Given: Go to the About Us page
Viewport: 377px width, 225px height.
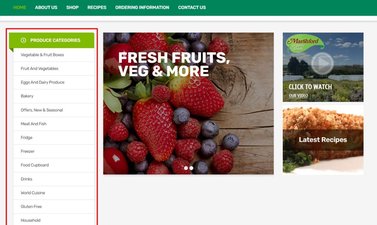Looking at the screenshot, I should click(46, 7).
